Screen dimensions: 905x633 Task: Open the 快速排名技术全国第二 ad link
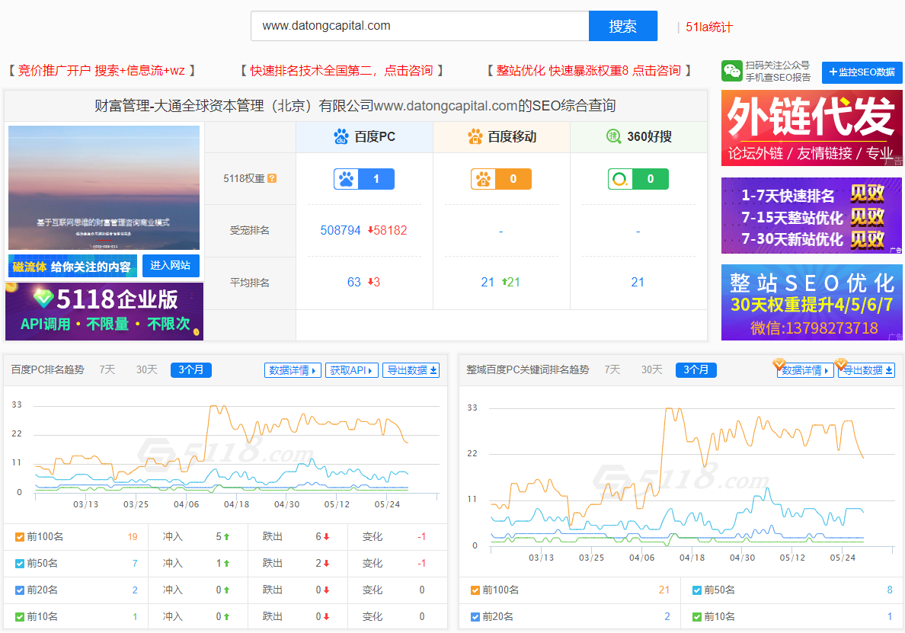(342, 71)
